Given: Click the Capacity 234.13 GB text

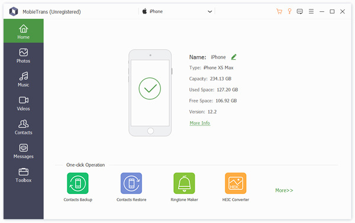Looking at the screenshot, I should (210, 79).
